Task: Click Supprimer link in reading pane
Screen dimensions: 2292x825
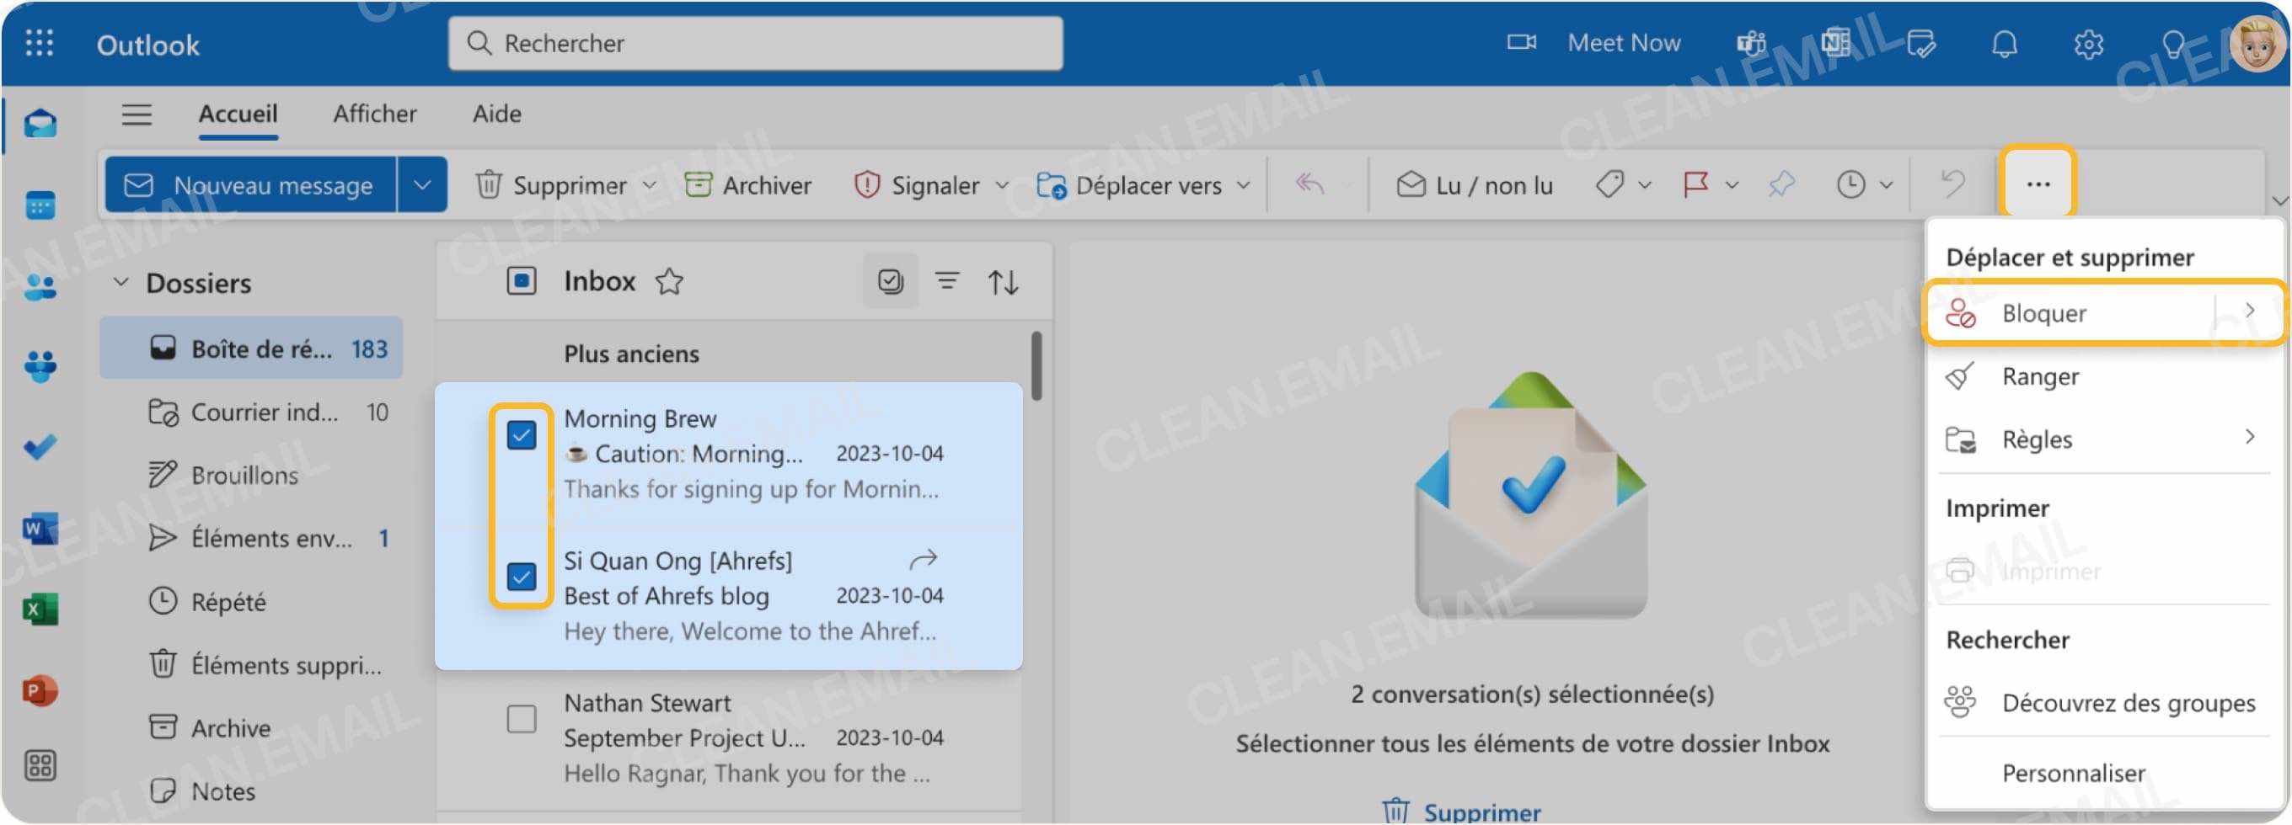Action: [x=1461, y=811]
